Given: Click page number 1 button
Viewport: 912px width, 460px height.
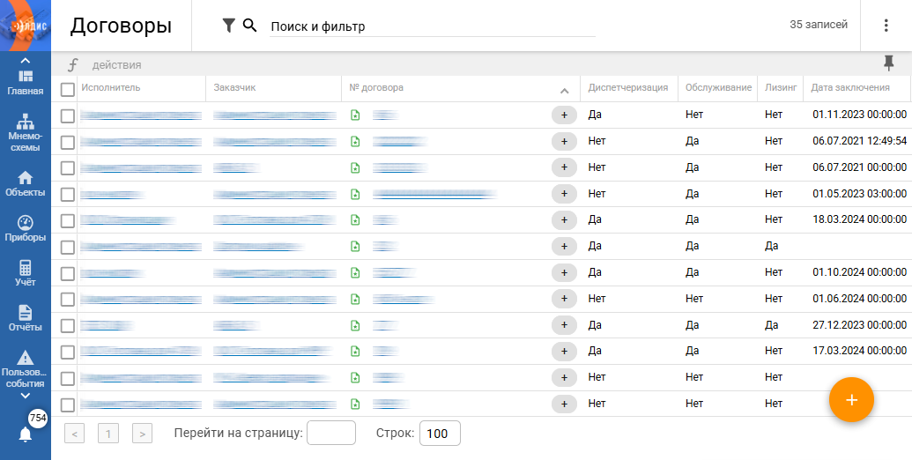Looking at the screenshot, I should [x=108, y=434].
